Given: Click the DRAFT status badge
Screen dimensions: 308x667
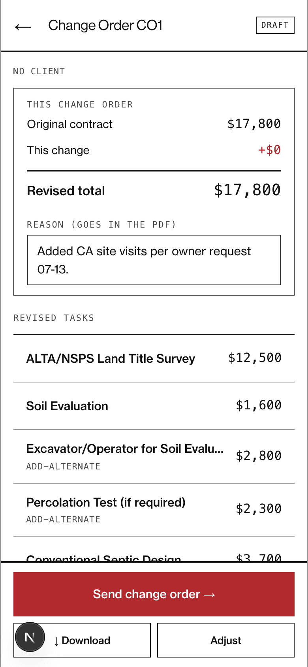Looking at the screenshot, I should pos(275,25).
